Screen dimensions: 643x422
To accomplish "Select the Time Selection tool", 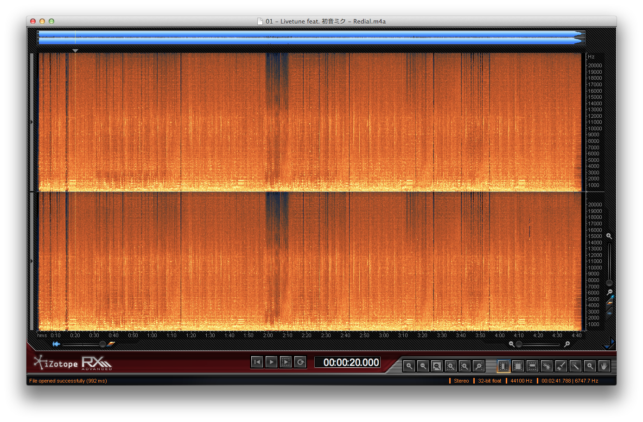I will coord(504,366).
